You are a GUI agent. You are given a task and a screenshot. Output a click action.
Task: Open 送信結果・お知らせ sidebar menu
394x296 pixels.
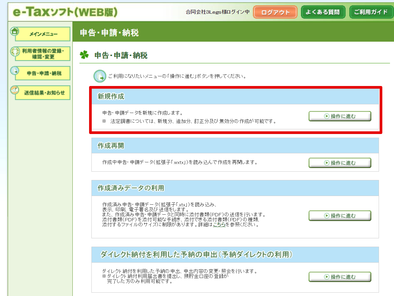pos(43,93)
